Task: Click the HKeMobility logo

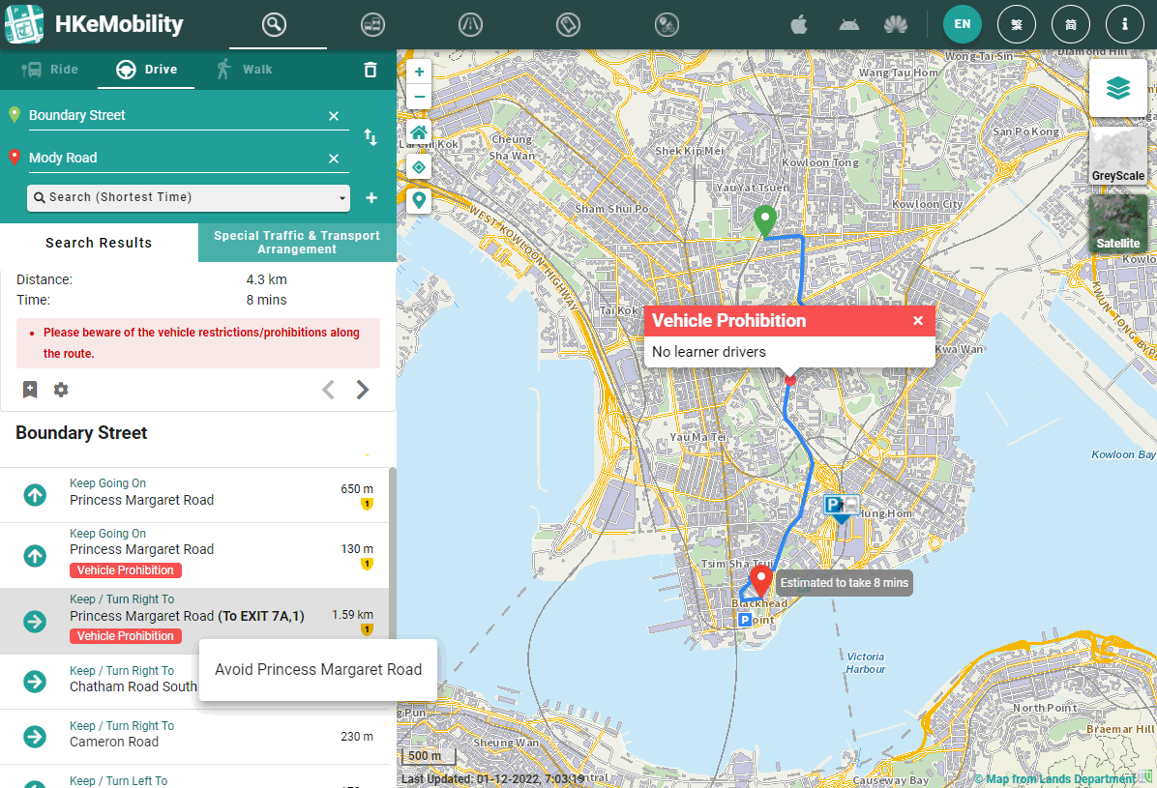Action: tap(95, 24)
